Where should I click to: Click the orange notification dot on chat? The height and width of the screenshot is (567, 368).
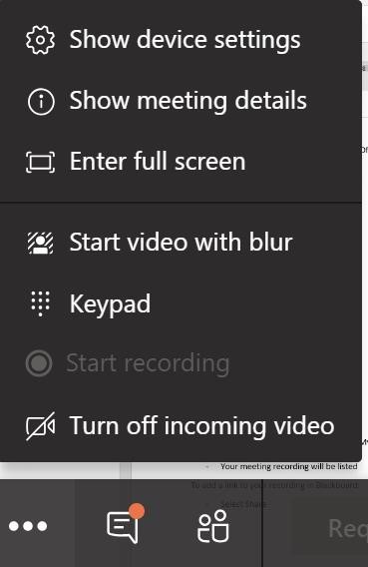pos(137,511)
